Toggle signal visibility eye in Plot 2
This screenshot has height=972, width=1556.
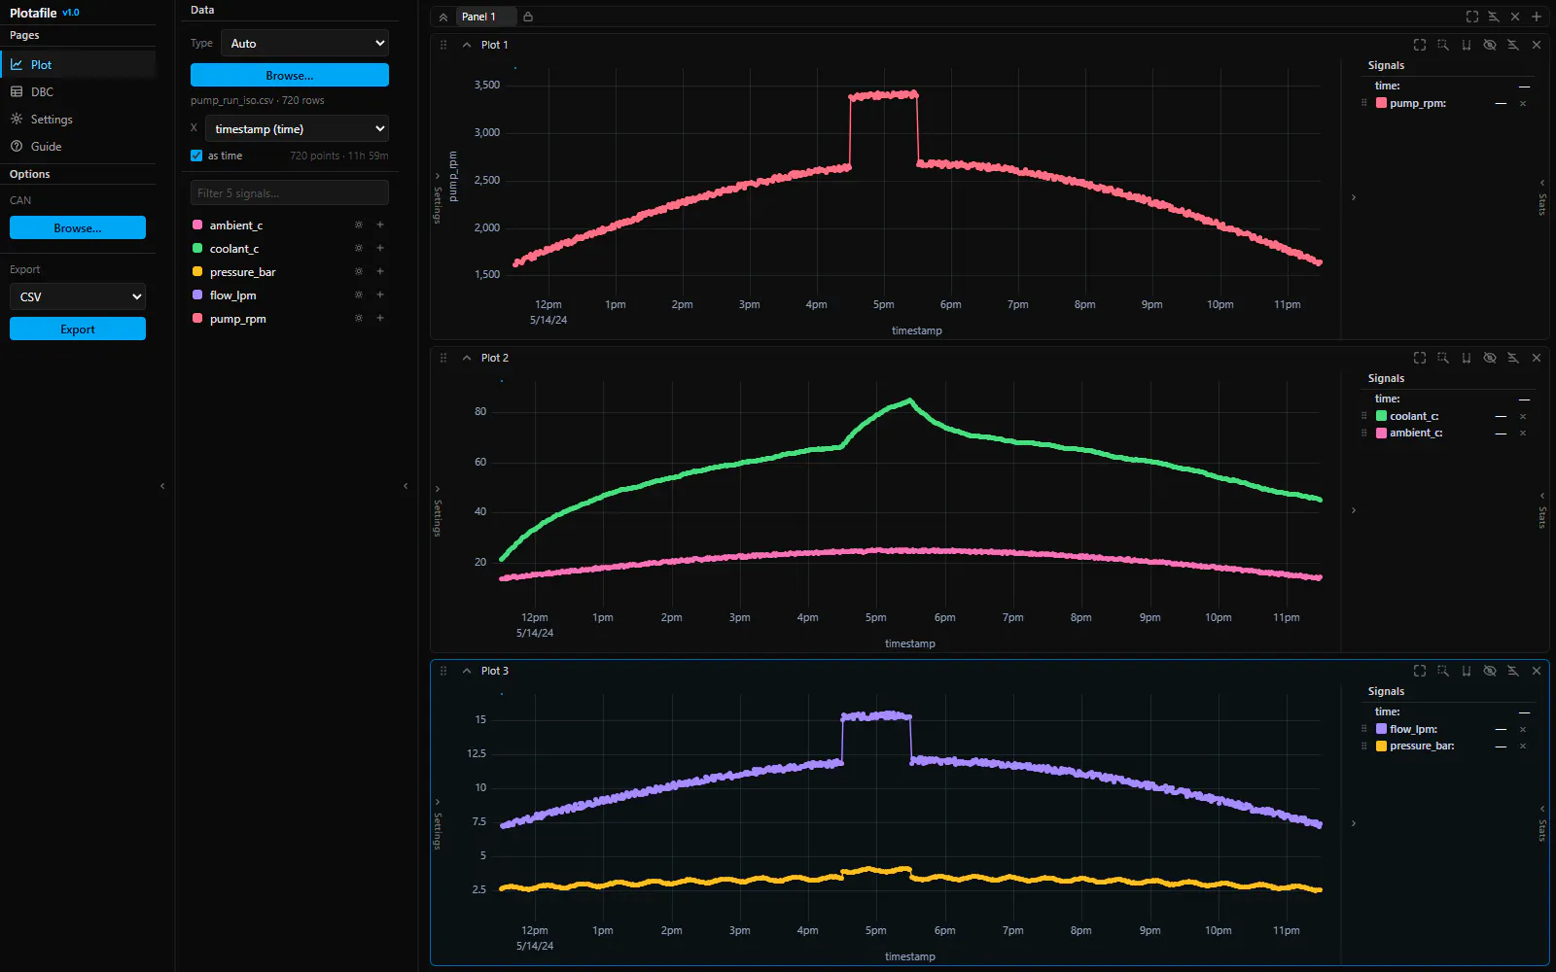click(x=1490, y=358)
